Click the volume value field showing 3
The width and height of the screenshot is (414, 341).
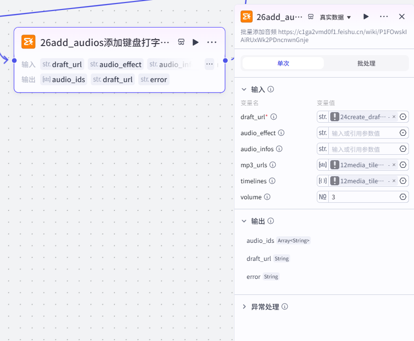point(363,197)
